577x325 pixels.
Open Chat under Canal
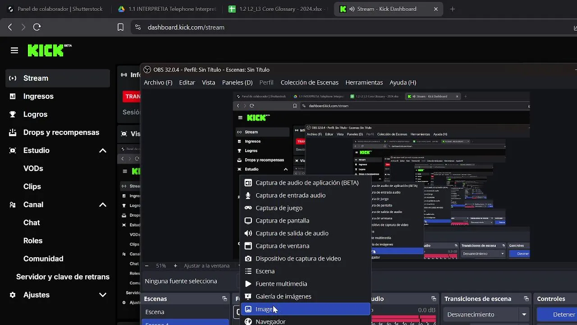click(x=32, y=223)
